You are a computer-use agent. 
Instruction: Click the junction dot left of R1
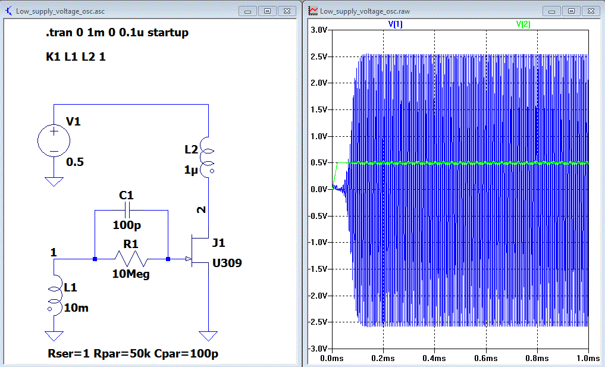95,259
